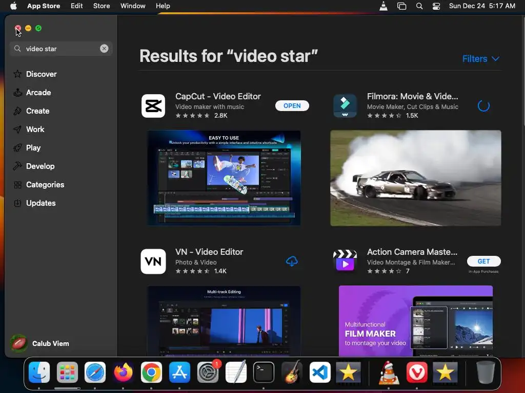The height and width of the screenshot is (393, 525).
Task: Click the Filmora 1.5K star rating
Action: click(392, 116)
